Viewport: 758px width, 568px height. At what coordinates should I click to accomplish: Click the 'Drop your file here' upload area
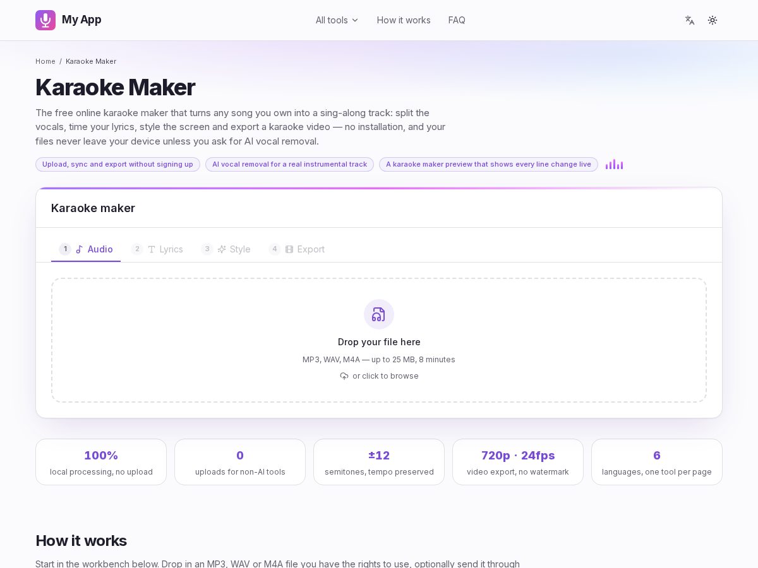click(x=379, y=340)
